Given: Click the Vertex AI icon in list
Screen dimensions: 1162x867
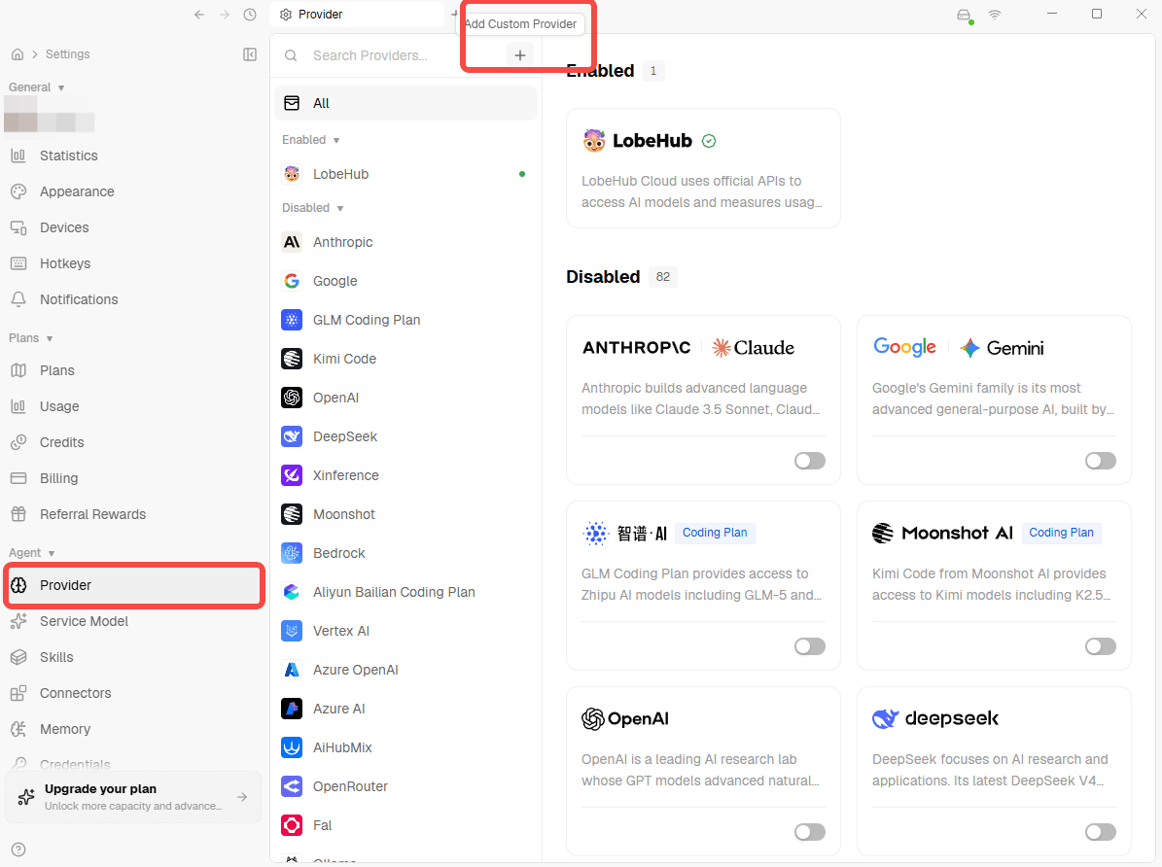Looking at the screenshot, I should pos(292,631).
